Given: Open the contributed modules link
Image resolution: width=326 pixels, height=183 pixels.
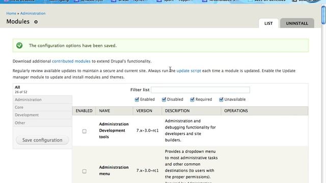Looking at the screenshot, I should (x=71, y=61).
